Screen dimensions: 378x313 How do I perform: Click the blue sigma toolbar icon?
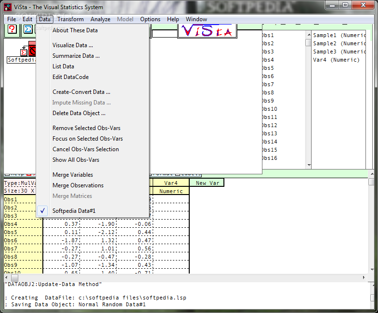28,29
